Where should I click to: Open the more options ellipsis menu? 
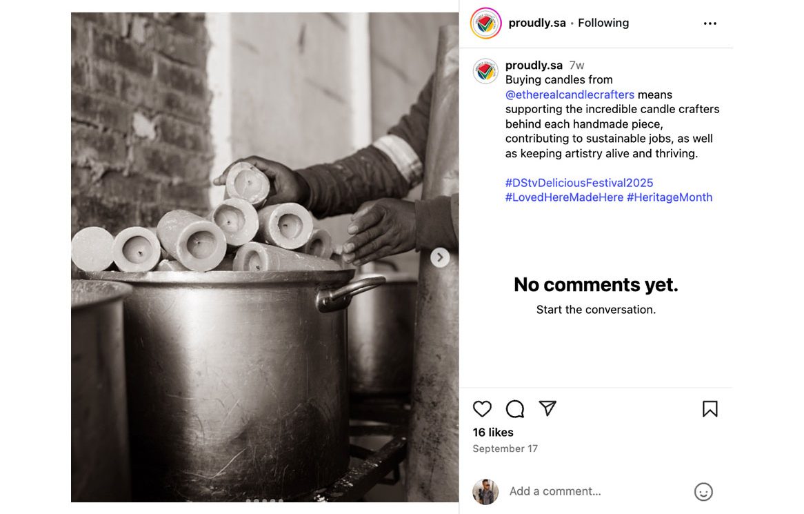tap(710, 23)
